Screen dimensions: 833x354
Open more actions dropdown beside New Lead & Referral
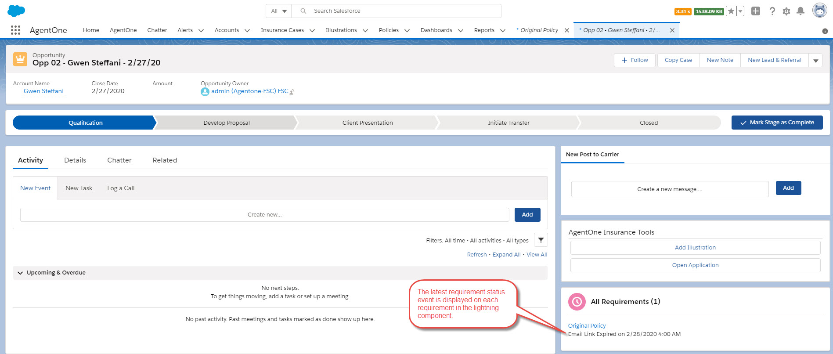pos(815,60)
